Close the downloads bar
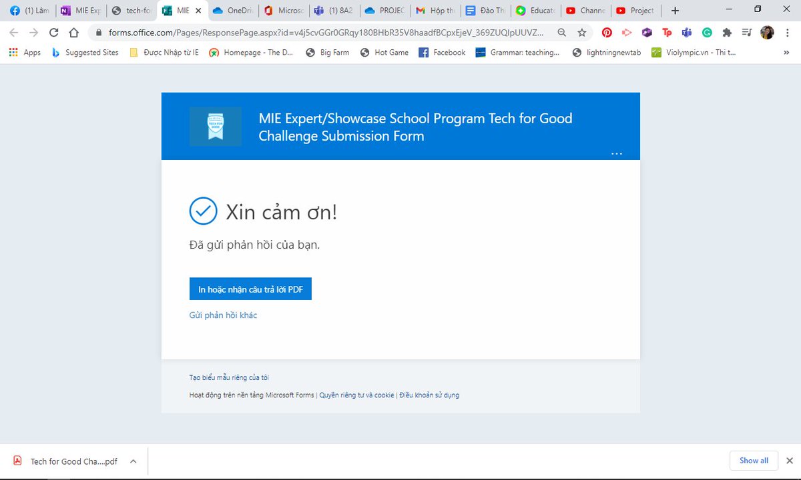801x480 pixels. click(789, 461)
